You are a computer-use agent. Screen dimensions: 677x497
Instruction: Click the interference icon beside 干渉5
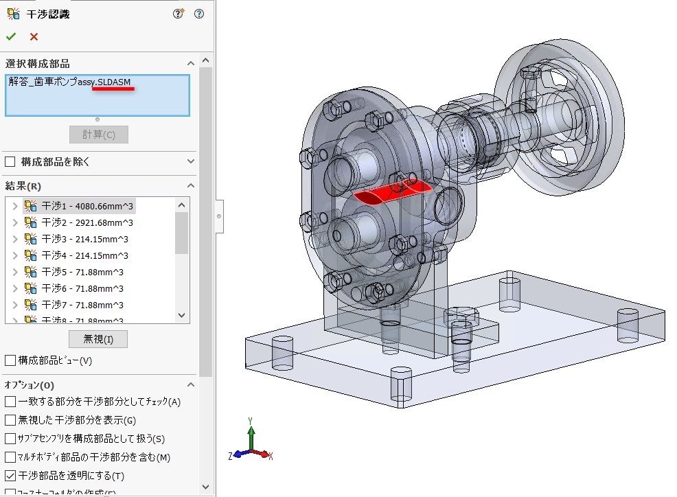tap(31, 272)
